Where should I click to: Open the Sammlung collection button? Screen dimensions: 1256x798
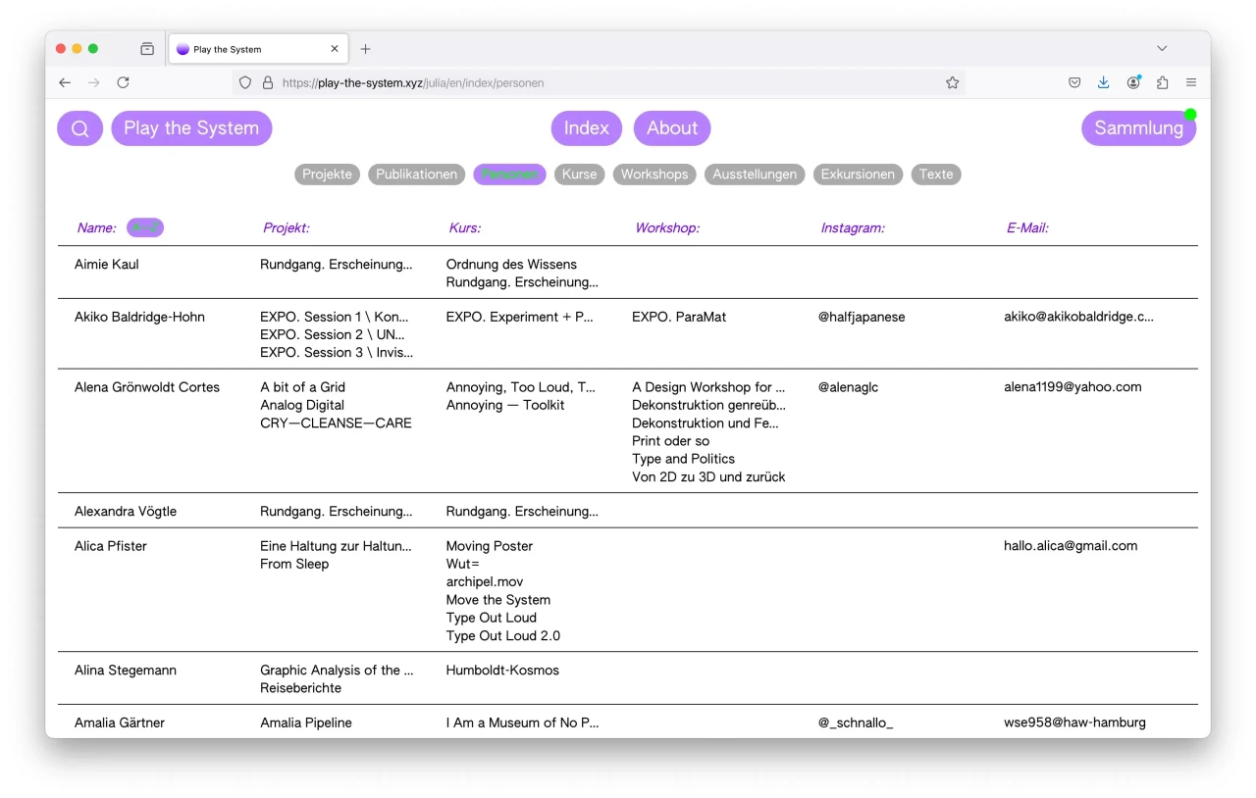click(x=1138, y=128)
